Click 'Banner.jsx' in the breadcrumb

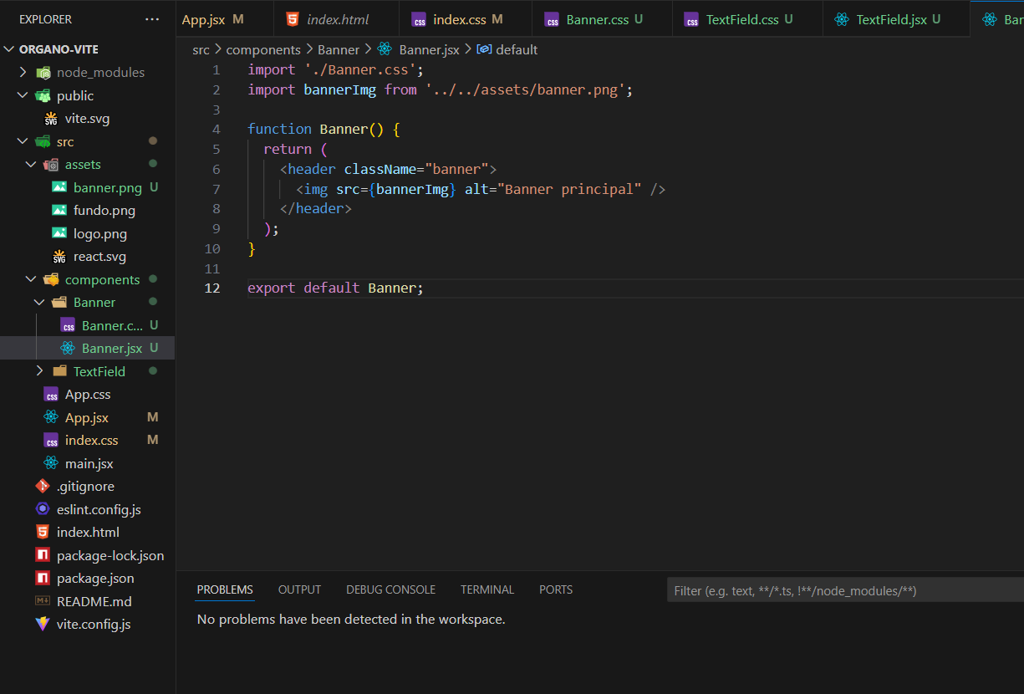[x=429, y=50]
